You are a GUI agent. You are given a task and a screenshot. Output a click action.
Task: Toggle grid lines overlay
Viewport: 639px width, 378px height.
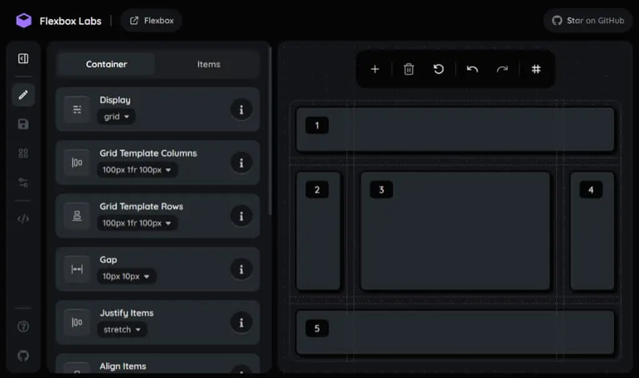coord(536,69)
